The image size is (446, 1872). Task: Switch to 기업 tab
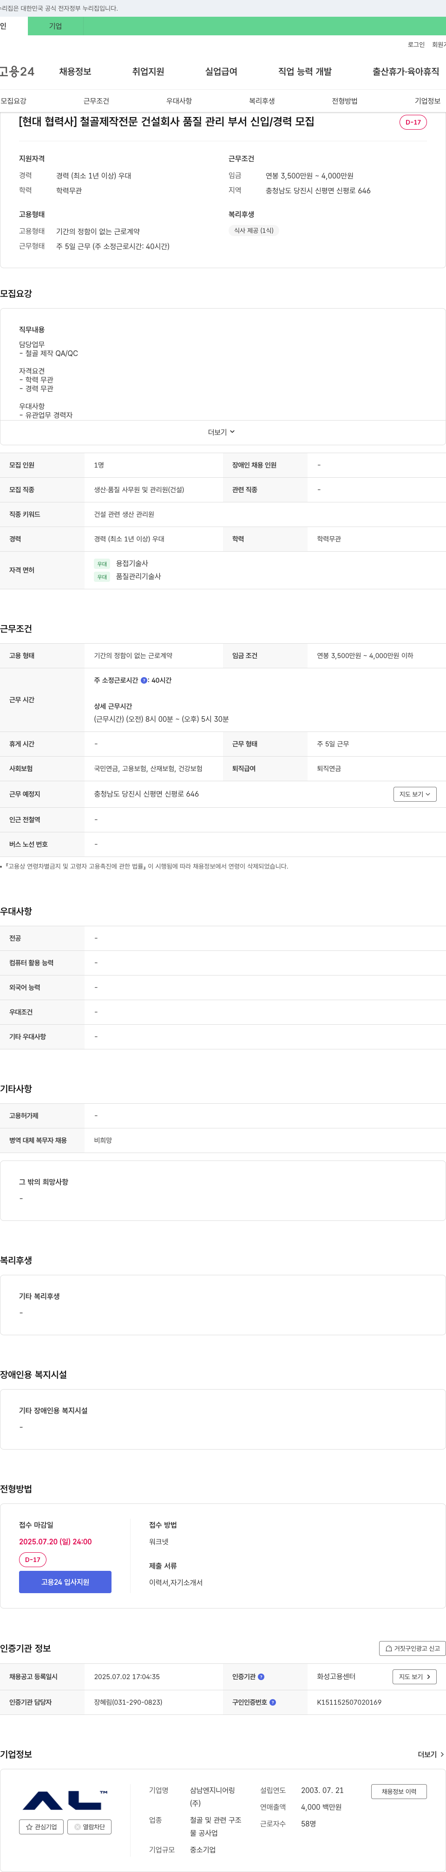tap(55, 26)
